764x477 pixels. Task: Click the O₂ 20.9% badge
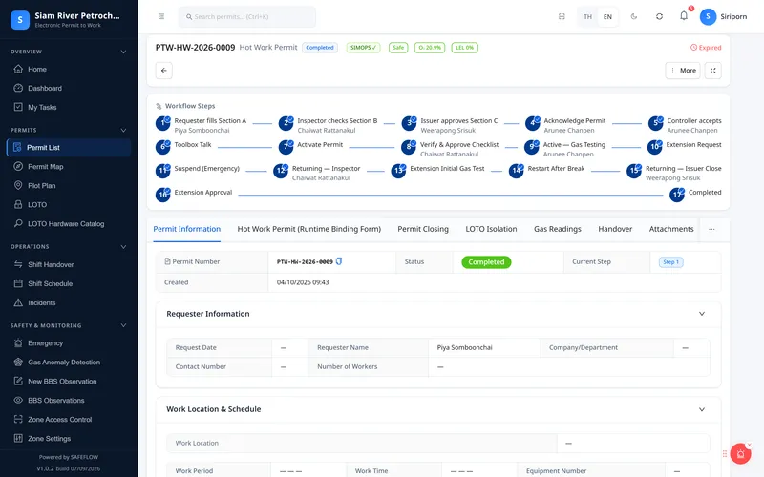tap(429, 48)
